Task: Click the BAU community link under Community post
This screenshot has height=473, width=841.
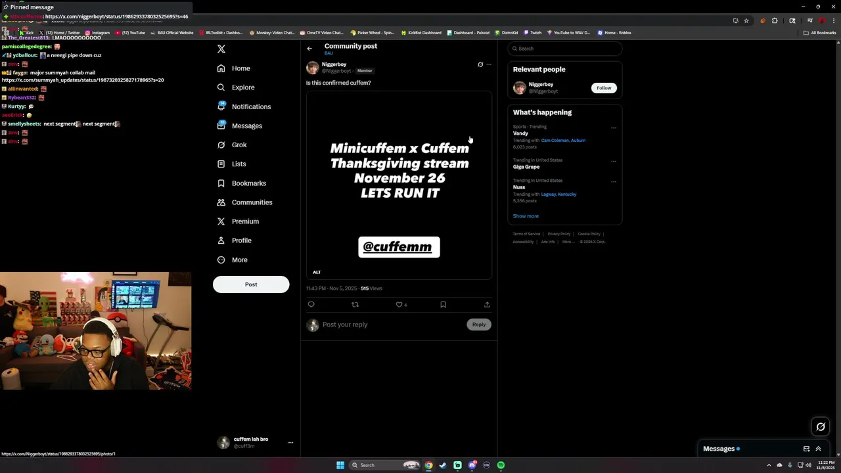Action: tap(329, 53)
